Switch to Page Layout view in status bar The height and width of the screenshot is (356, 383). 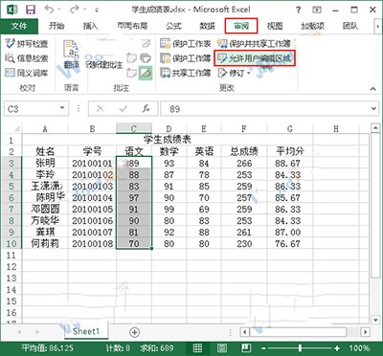tap(222, 347)
